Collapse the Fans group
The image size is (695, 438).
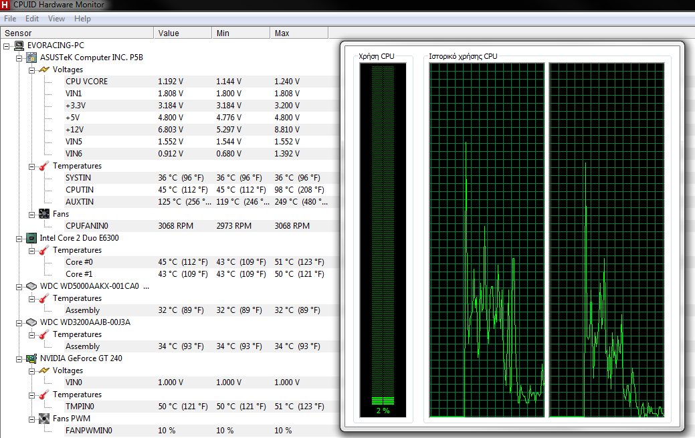pos(31,215)
